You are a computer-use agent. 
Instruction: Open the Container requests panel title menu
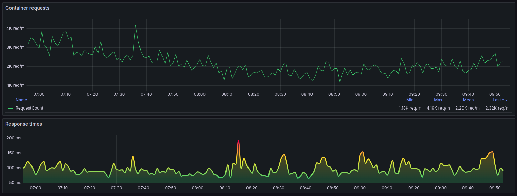(27, 8)
